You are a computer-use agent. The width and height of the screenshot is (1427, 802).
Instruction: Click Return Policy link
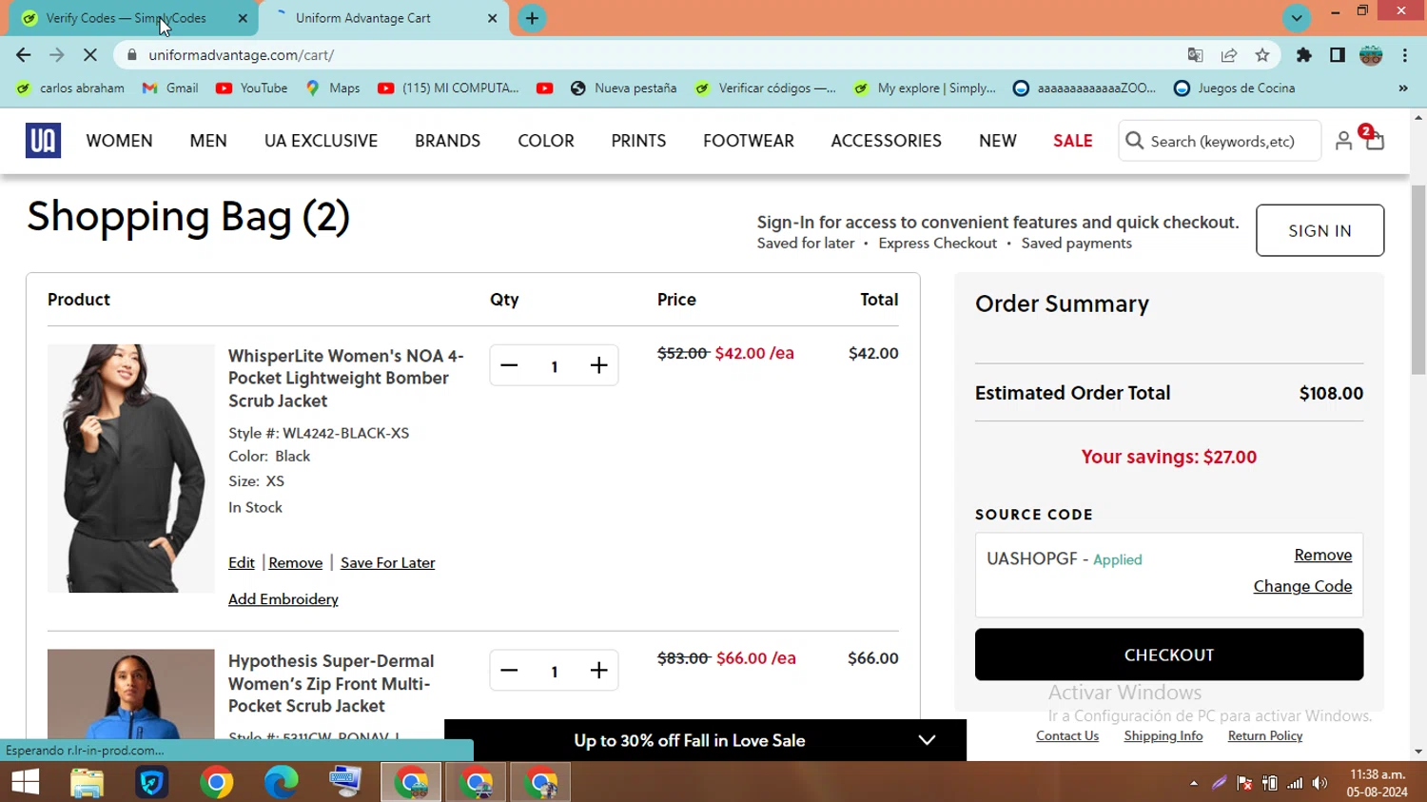(x=1265, y=735)
